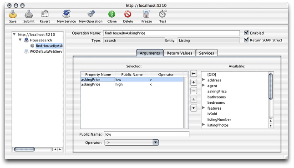Click the tree panel scroll left arrow
The width and height of the screenshot is (294, 168).
point(56,149)
